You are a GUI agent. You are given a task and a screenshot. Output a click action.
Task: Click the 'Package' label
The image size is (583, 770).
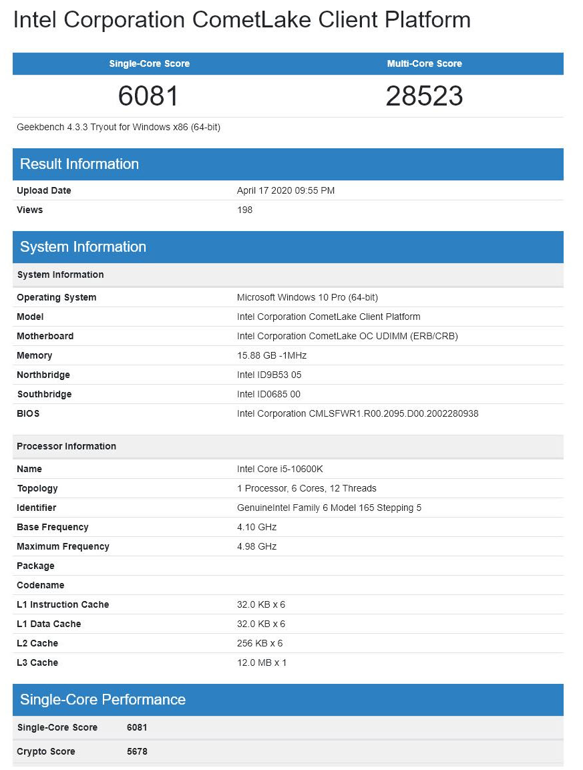click(35, 566)
